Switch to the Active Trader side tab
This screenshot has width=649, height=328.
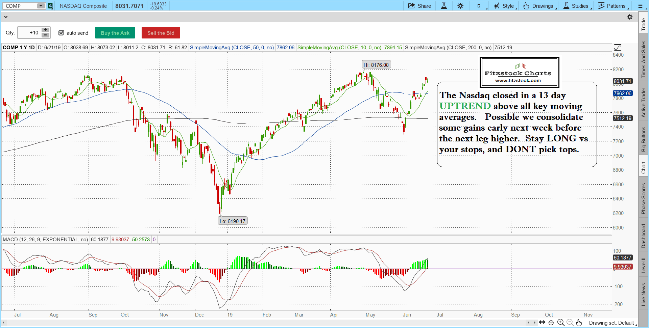point(643,103)
